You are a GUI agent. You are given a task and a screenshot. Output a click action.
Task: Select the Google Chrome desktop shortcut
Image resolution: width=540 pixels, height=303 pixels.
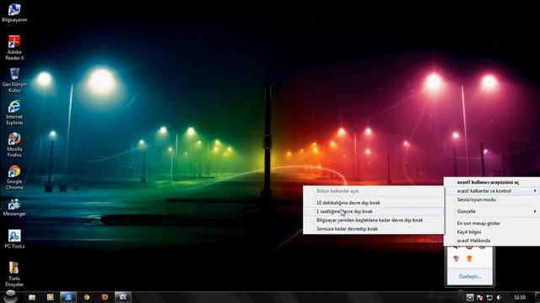(14, 178)
